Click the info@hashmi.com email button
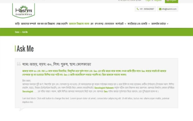 tap(167, 9)
